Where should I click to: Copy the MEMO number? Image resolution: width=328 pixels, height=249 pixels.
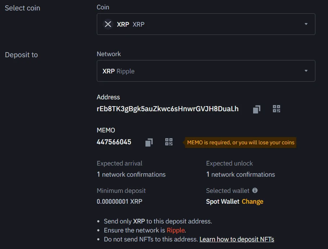tap(149, 142)
